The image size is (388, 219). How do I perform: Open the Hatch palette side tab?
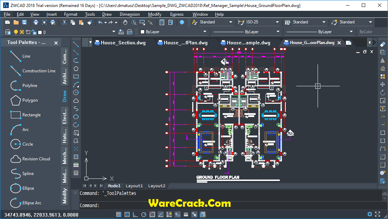coord(64,136)
